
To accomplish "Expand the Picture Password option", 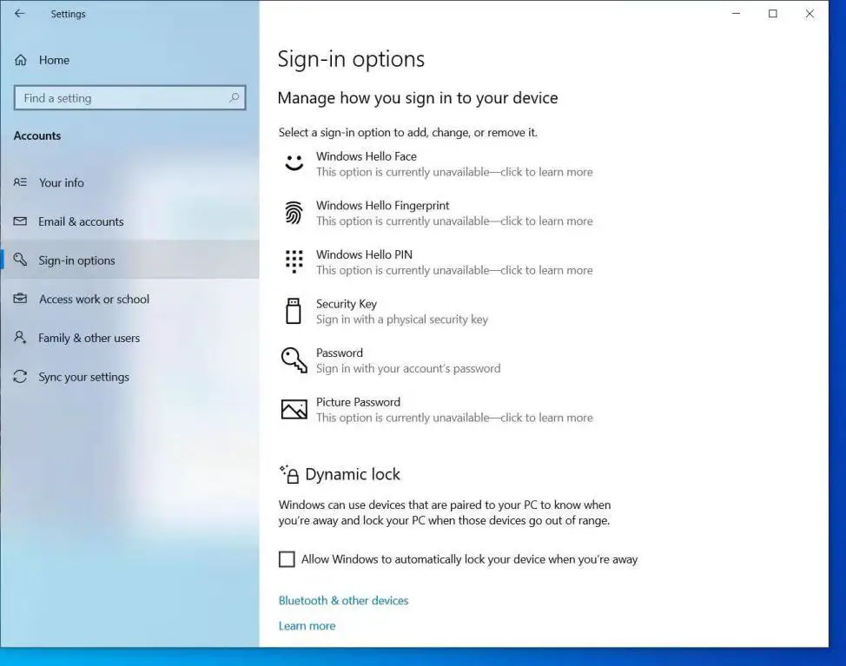I will 437,409.
